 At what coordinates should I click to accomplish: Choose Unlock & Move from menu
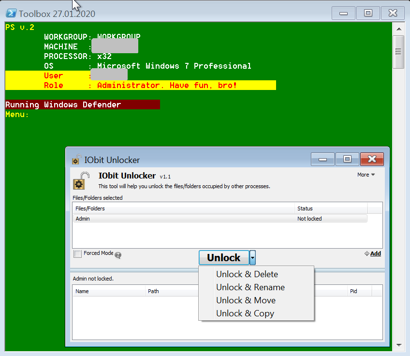[x=246, y=300]
